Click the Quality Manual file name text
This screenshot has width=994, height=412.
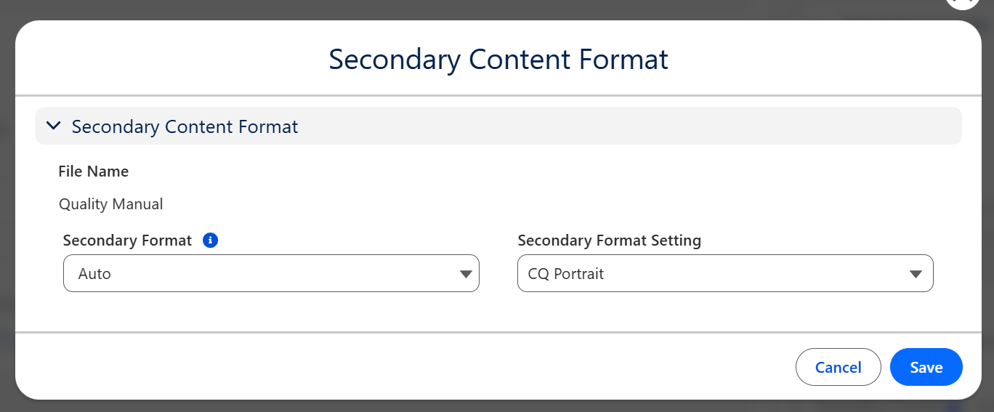click(111, 204)
